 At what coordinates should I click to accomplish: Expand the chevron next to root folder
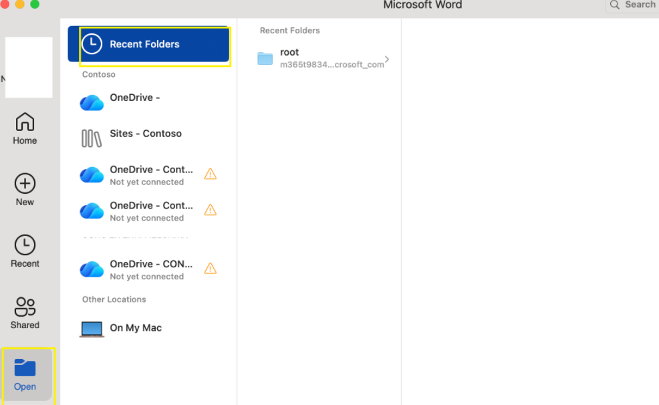[386, 59]
